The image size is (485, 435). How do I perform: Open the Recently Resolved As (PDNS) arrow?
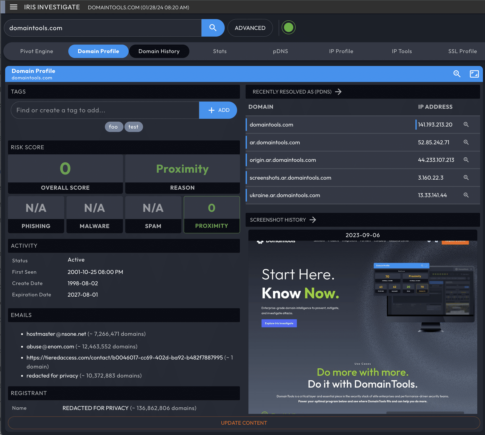[x=338, y=92]
